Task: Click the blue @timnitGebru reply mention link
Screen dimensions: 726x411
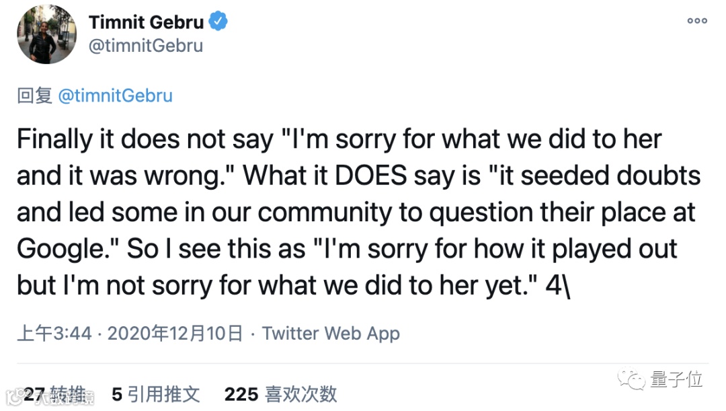Action: click(115, 96)
